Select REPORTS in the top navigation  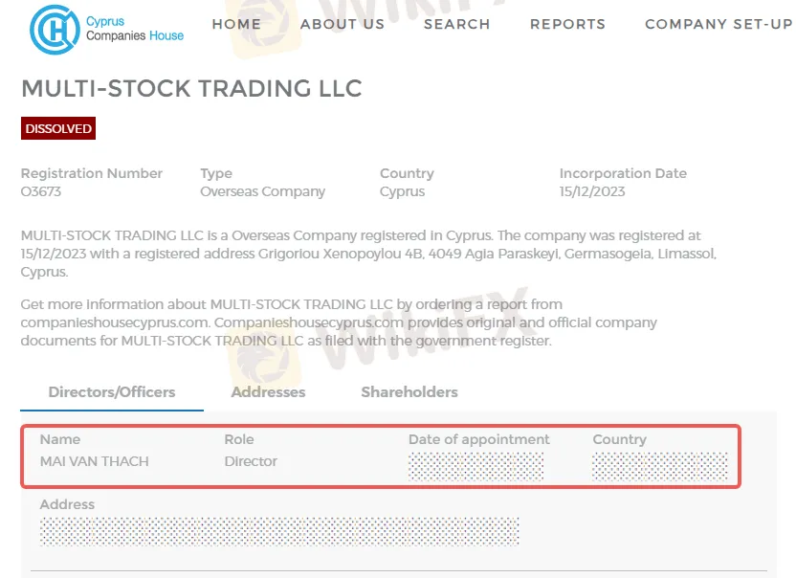click(567, 24)
